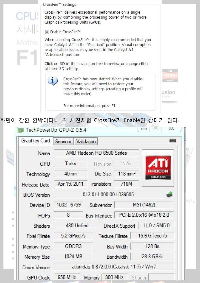Click the empty Shader clock field

pos(161,277)
